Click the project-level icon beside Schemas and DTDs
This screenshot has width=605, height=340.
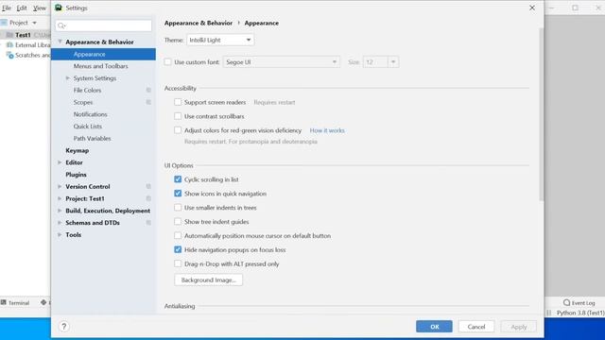coord(148,223)
